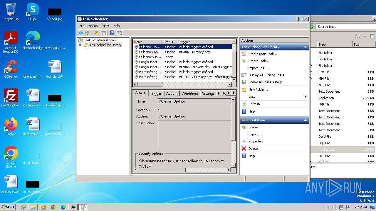The width and height of the screenshot is (376, 211).
Task: Select Task Scheduler (Local) root node
Action: (100, 40)
